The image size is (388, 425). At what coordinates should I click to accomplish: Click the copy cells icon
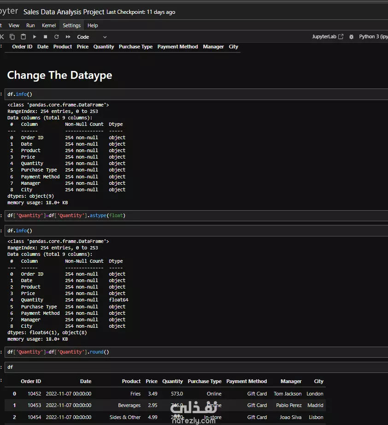coord(12,36)
